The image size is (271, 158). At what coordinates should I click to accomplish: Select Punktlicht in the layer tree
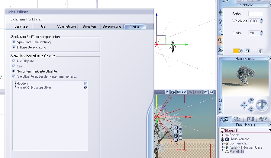[x=237, y=152]
